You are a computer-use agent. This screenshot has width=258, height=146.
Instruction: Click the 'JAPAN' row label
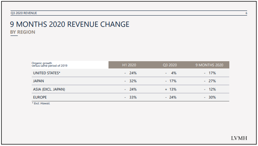pos(38,81)
